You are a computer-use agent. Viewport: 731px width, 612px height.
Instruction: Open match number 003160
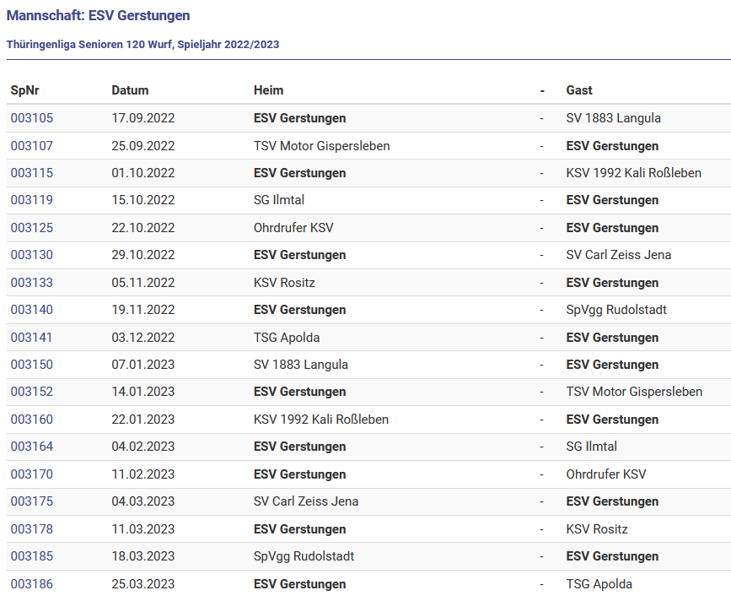[x=32, y=420]
